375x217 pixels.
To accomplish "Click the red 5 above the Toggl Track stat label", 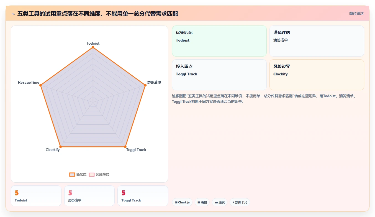I will tap(124, 193).
